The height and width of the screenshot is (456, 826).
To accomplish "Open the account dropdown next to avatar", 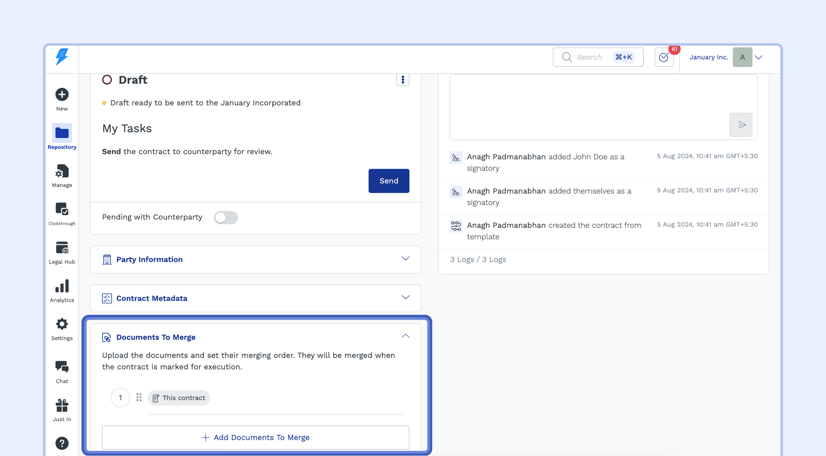I will click(x=759, y=57).
